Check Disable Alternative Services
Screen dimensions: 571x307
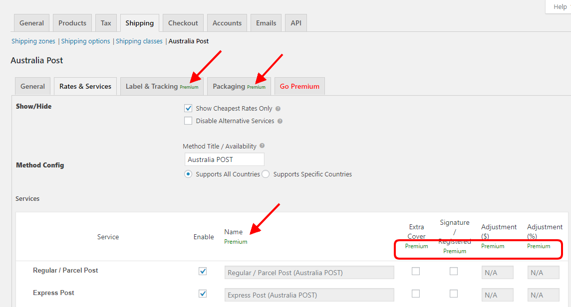(188, 121)
